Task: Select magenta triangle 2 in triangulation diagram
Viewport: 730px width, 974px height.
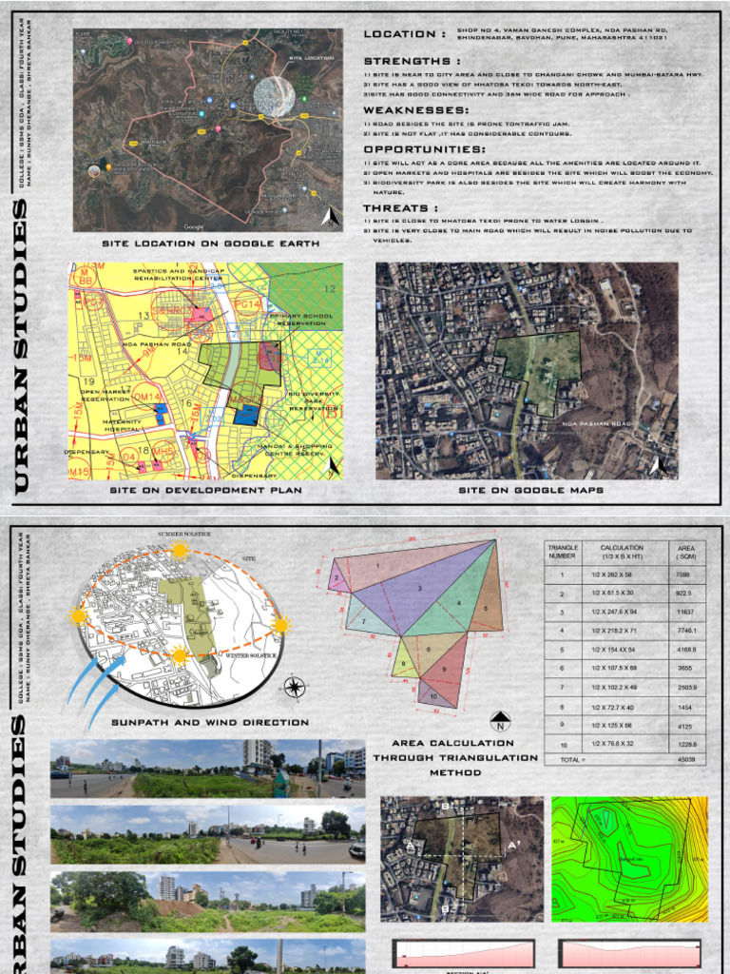Action: [x=337, y=577]
